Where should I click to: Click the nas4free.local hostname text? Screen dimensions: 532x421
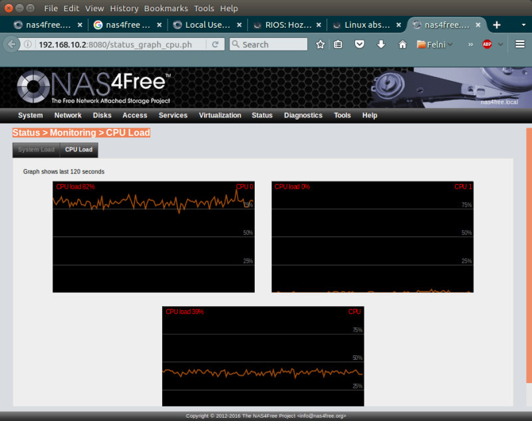(x=499, y=102)
